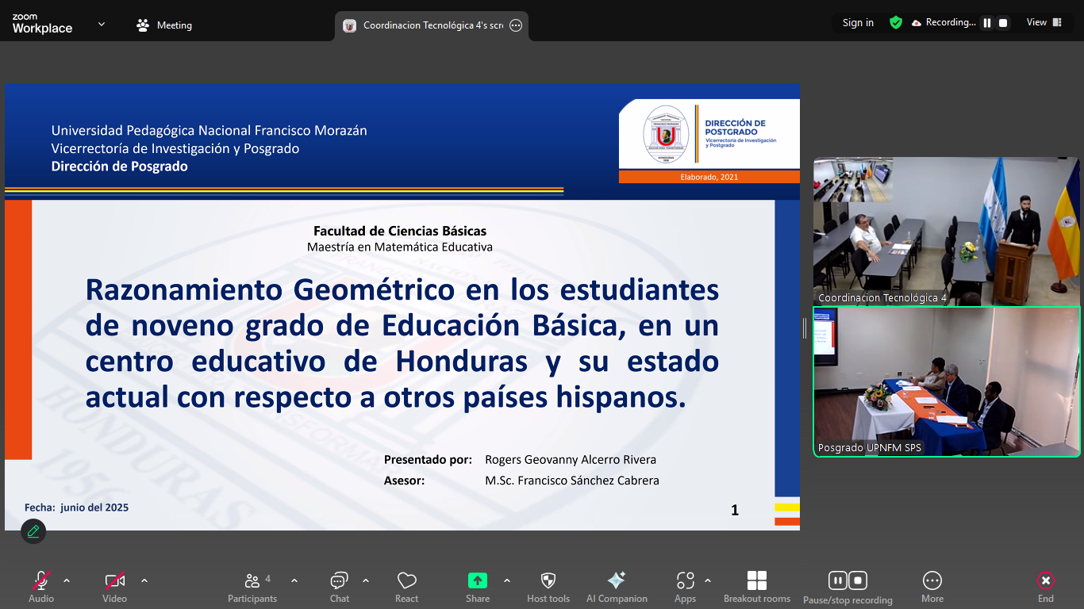Pause recording from top bar

(987, 23)
